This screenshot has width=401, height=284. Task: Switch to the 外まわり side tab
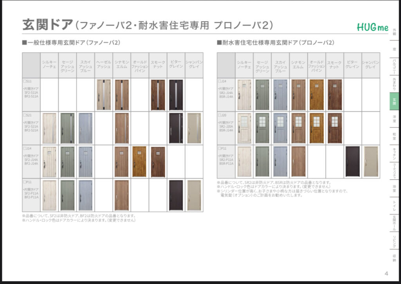(394, 84)
